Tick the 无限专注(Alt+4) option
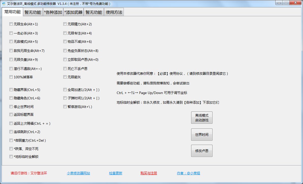This screenshot has height=184, width=303. tap(65, 33)
